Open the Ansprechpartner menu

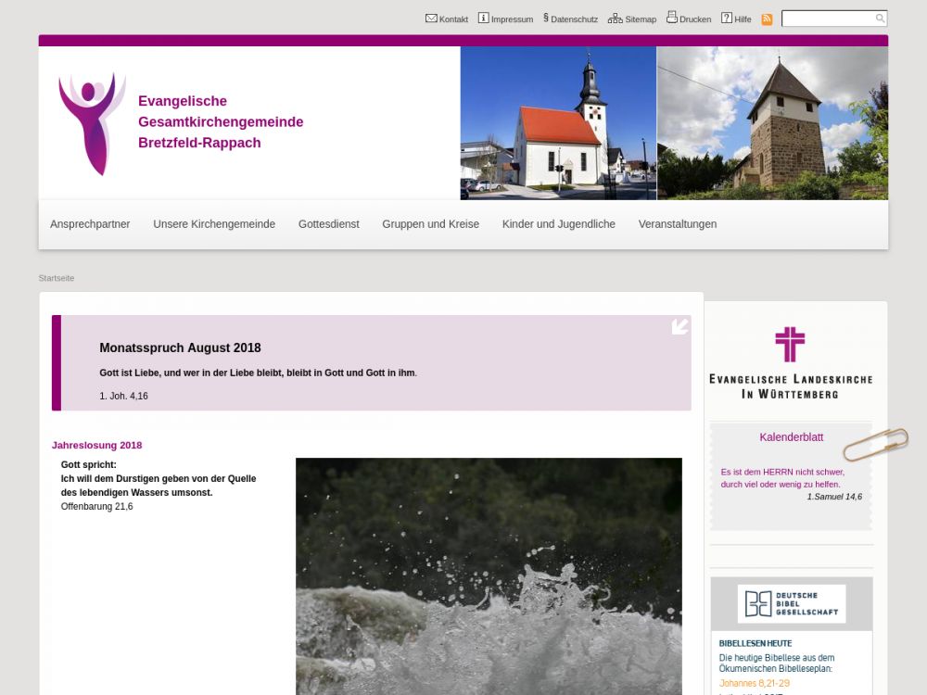pos(90,224)
